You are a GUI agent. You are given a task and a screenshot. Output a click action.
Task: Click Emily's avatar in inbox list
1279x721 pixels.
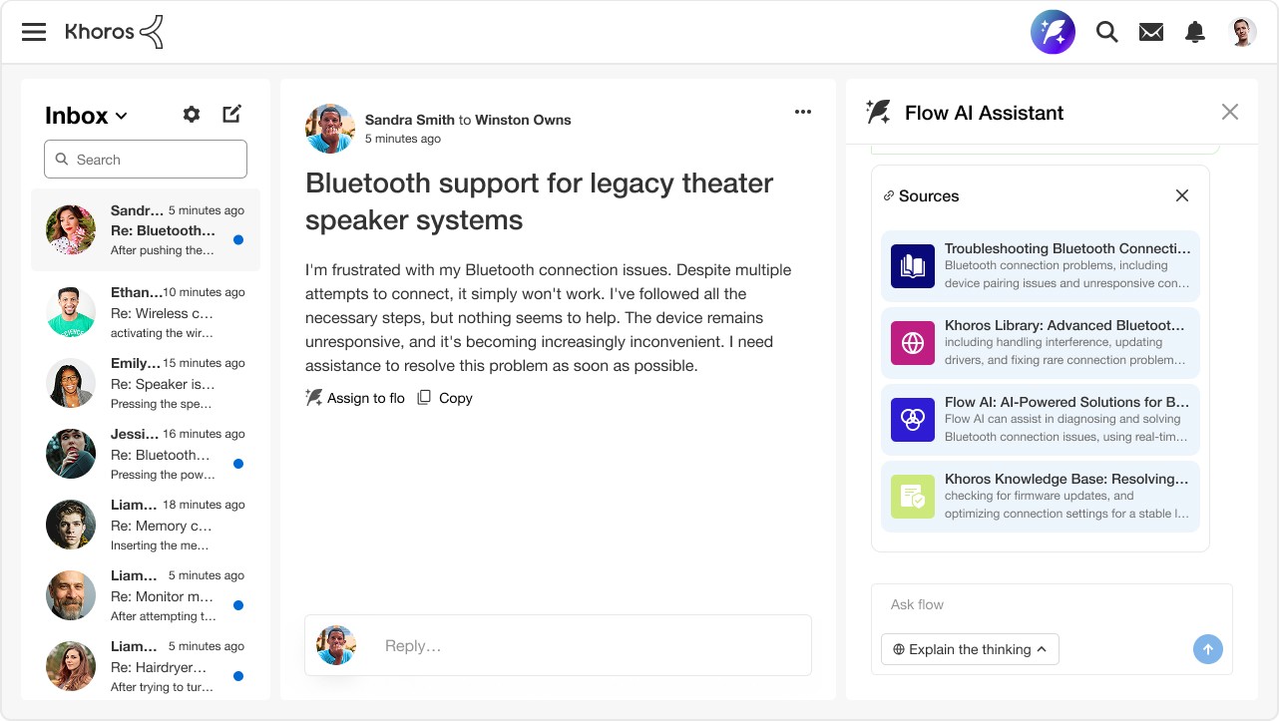click(71, 383)
